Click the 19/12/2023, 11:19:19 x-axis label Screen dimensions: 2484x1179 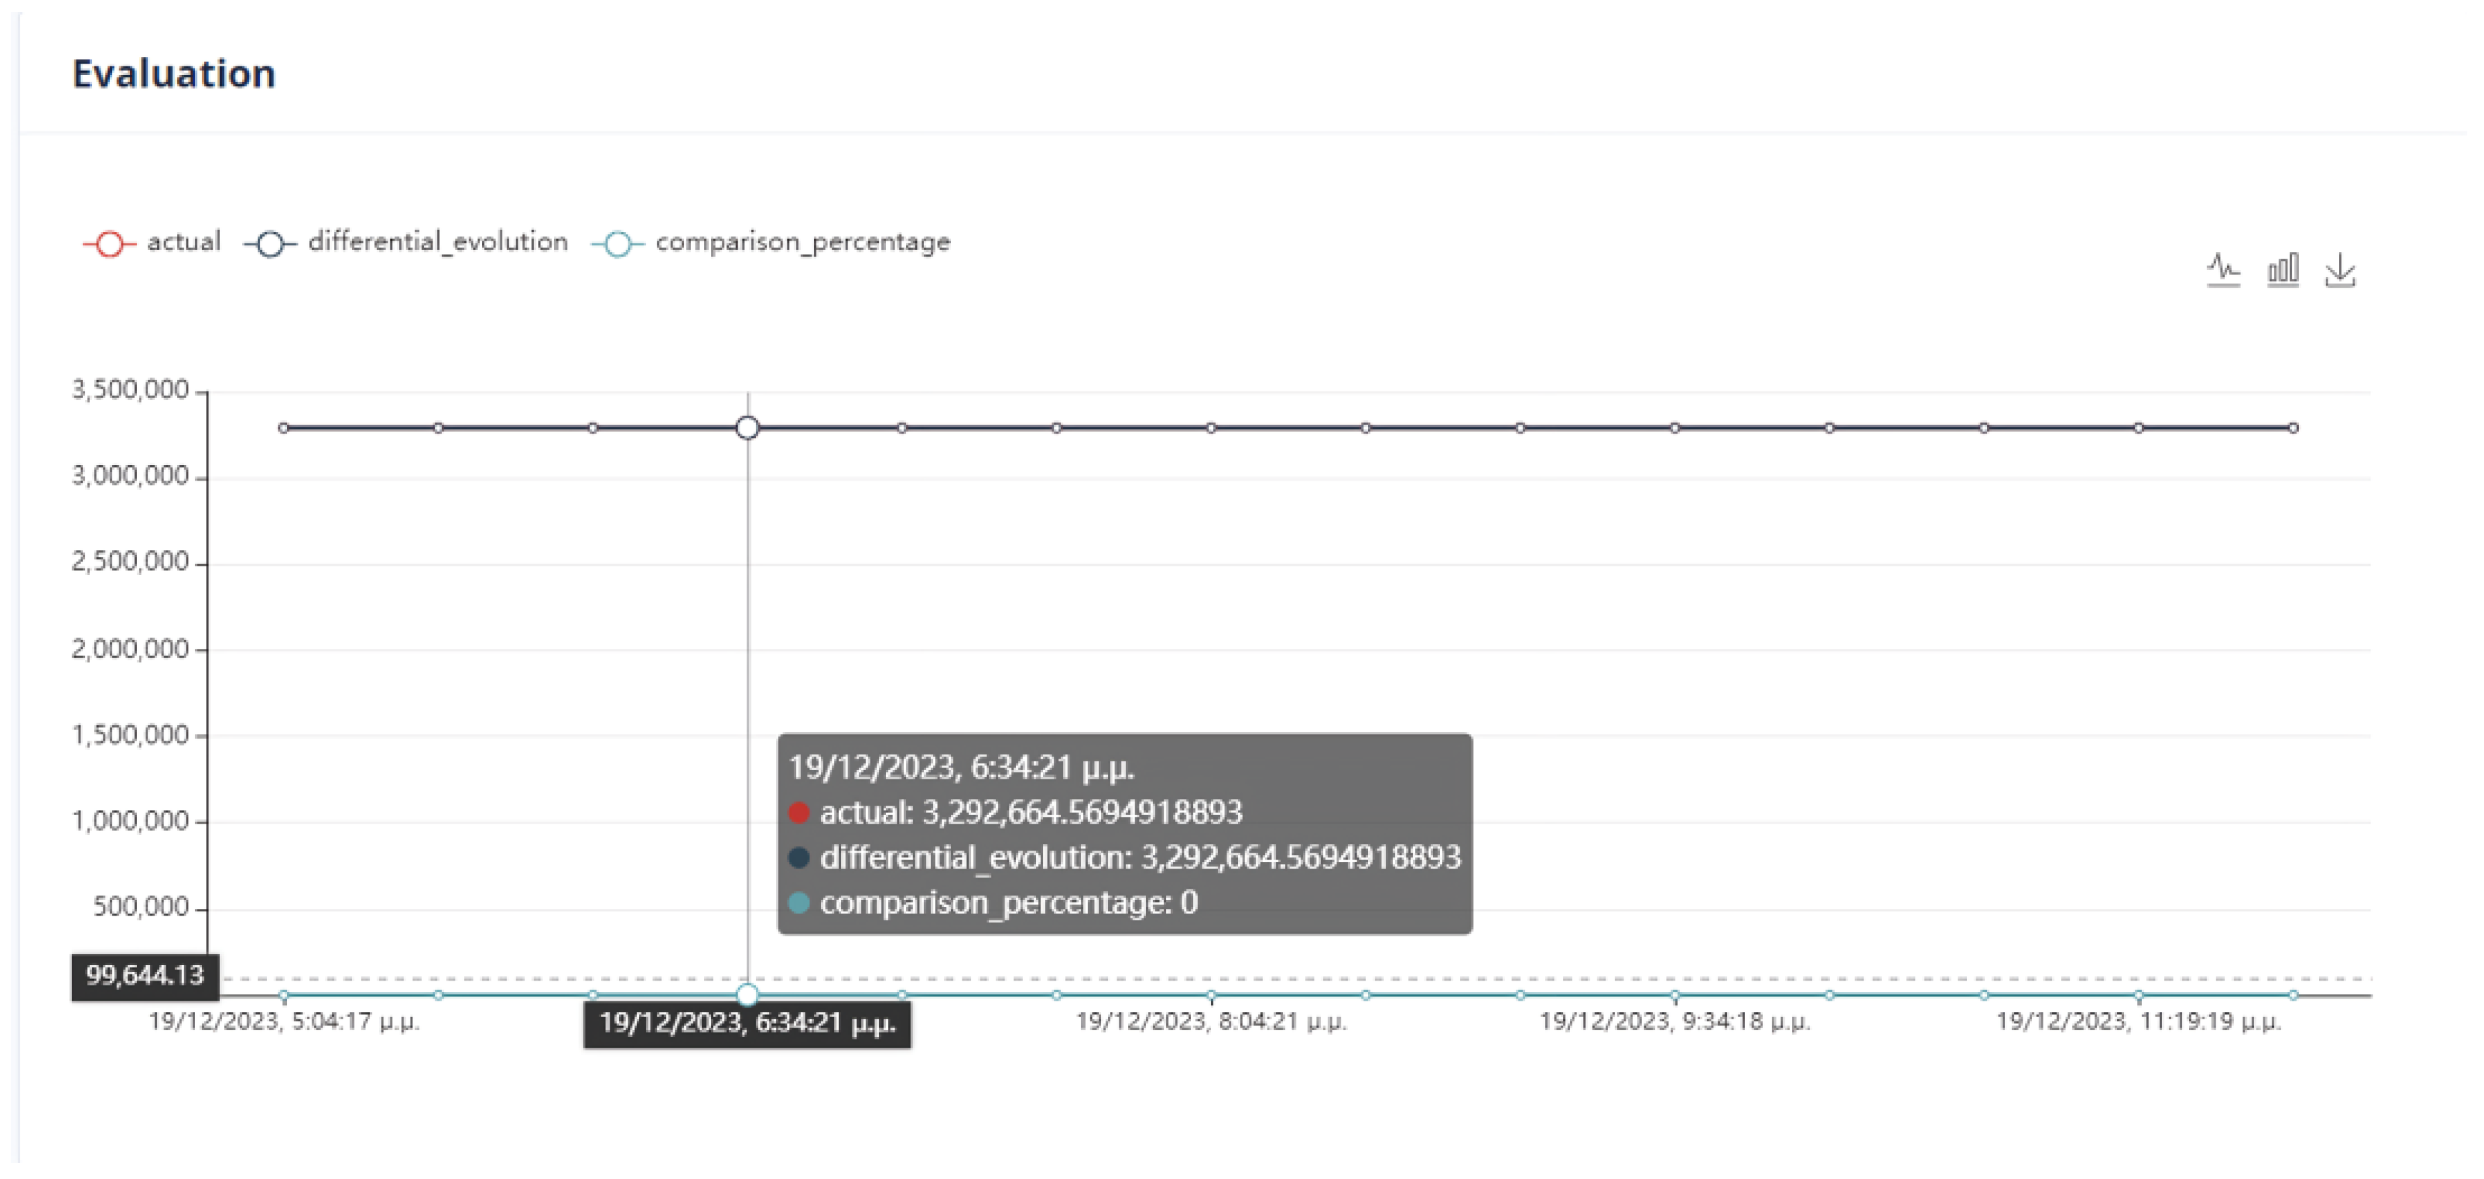pos(2138,1021)
